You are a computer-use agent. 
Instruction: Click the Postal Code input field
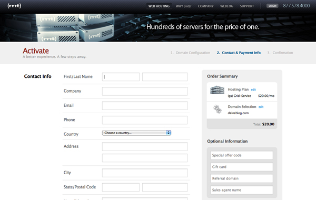(165, 187)
